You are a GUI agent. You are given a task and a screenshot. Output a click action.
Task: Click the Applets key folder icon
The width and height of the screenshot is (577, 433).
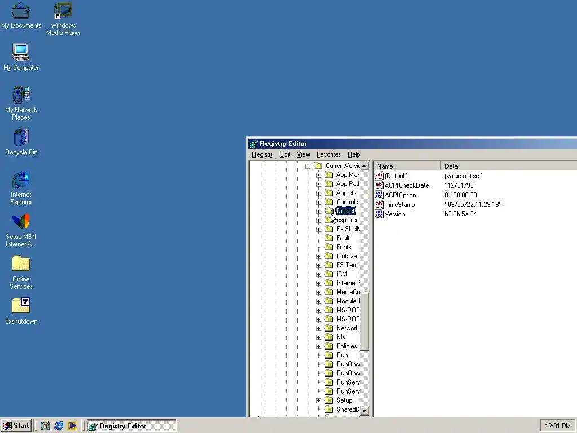coord(329,193)
